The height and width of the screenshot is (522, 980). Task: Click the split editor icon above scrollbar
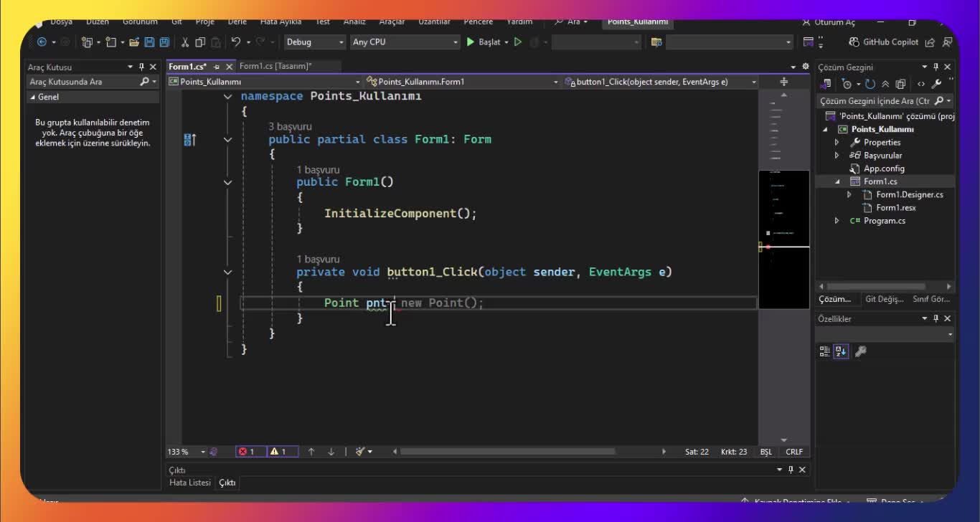pyautogui.click(x=784, y=82)
